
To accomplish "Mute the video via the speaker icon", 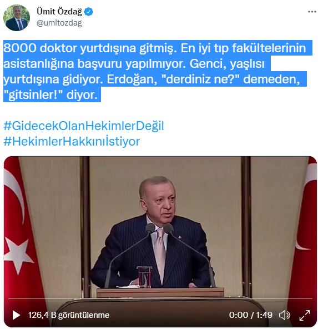I will pyautogui.click(x=284, y=315).
